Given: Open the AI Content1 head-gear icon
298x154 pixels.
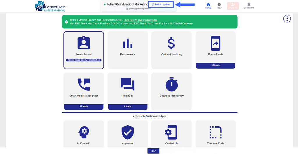Looking at the screenshot, I should (84, 132).
